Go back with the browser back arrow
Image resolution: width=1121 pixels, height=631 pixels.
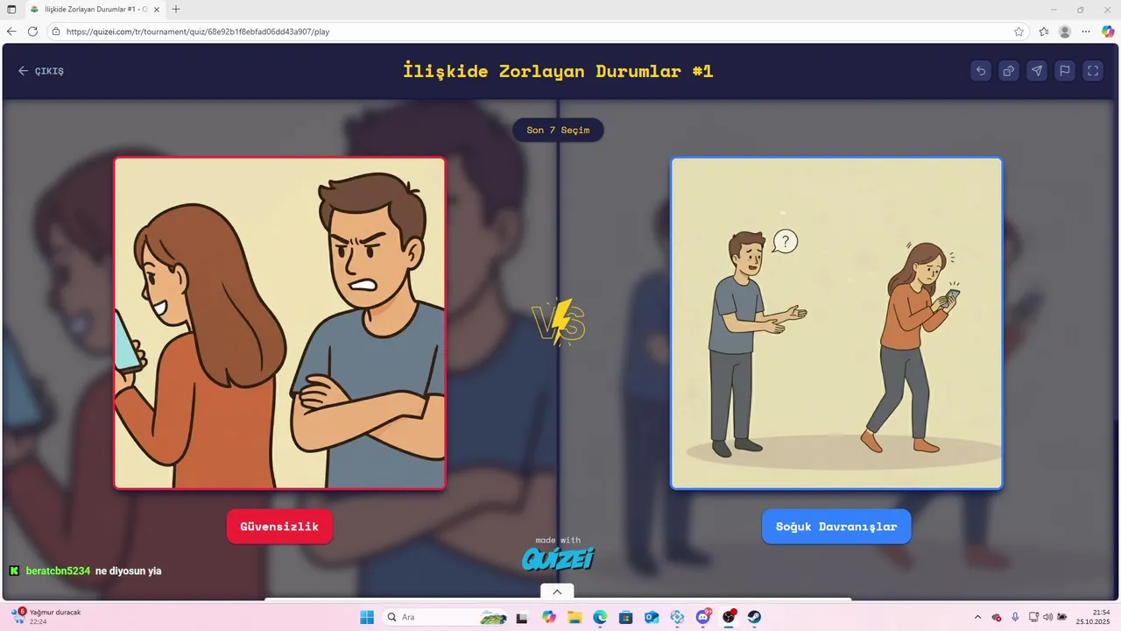click(11, 32)
